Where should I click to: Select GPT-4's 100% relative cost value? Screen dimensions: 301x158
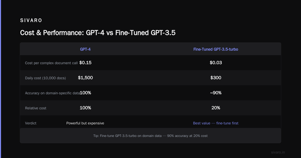tap(85, 108)
